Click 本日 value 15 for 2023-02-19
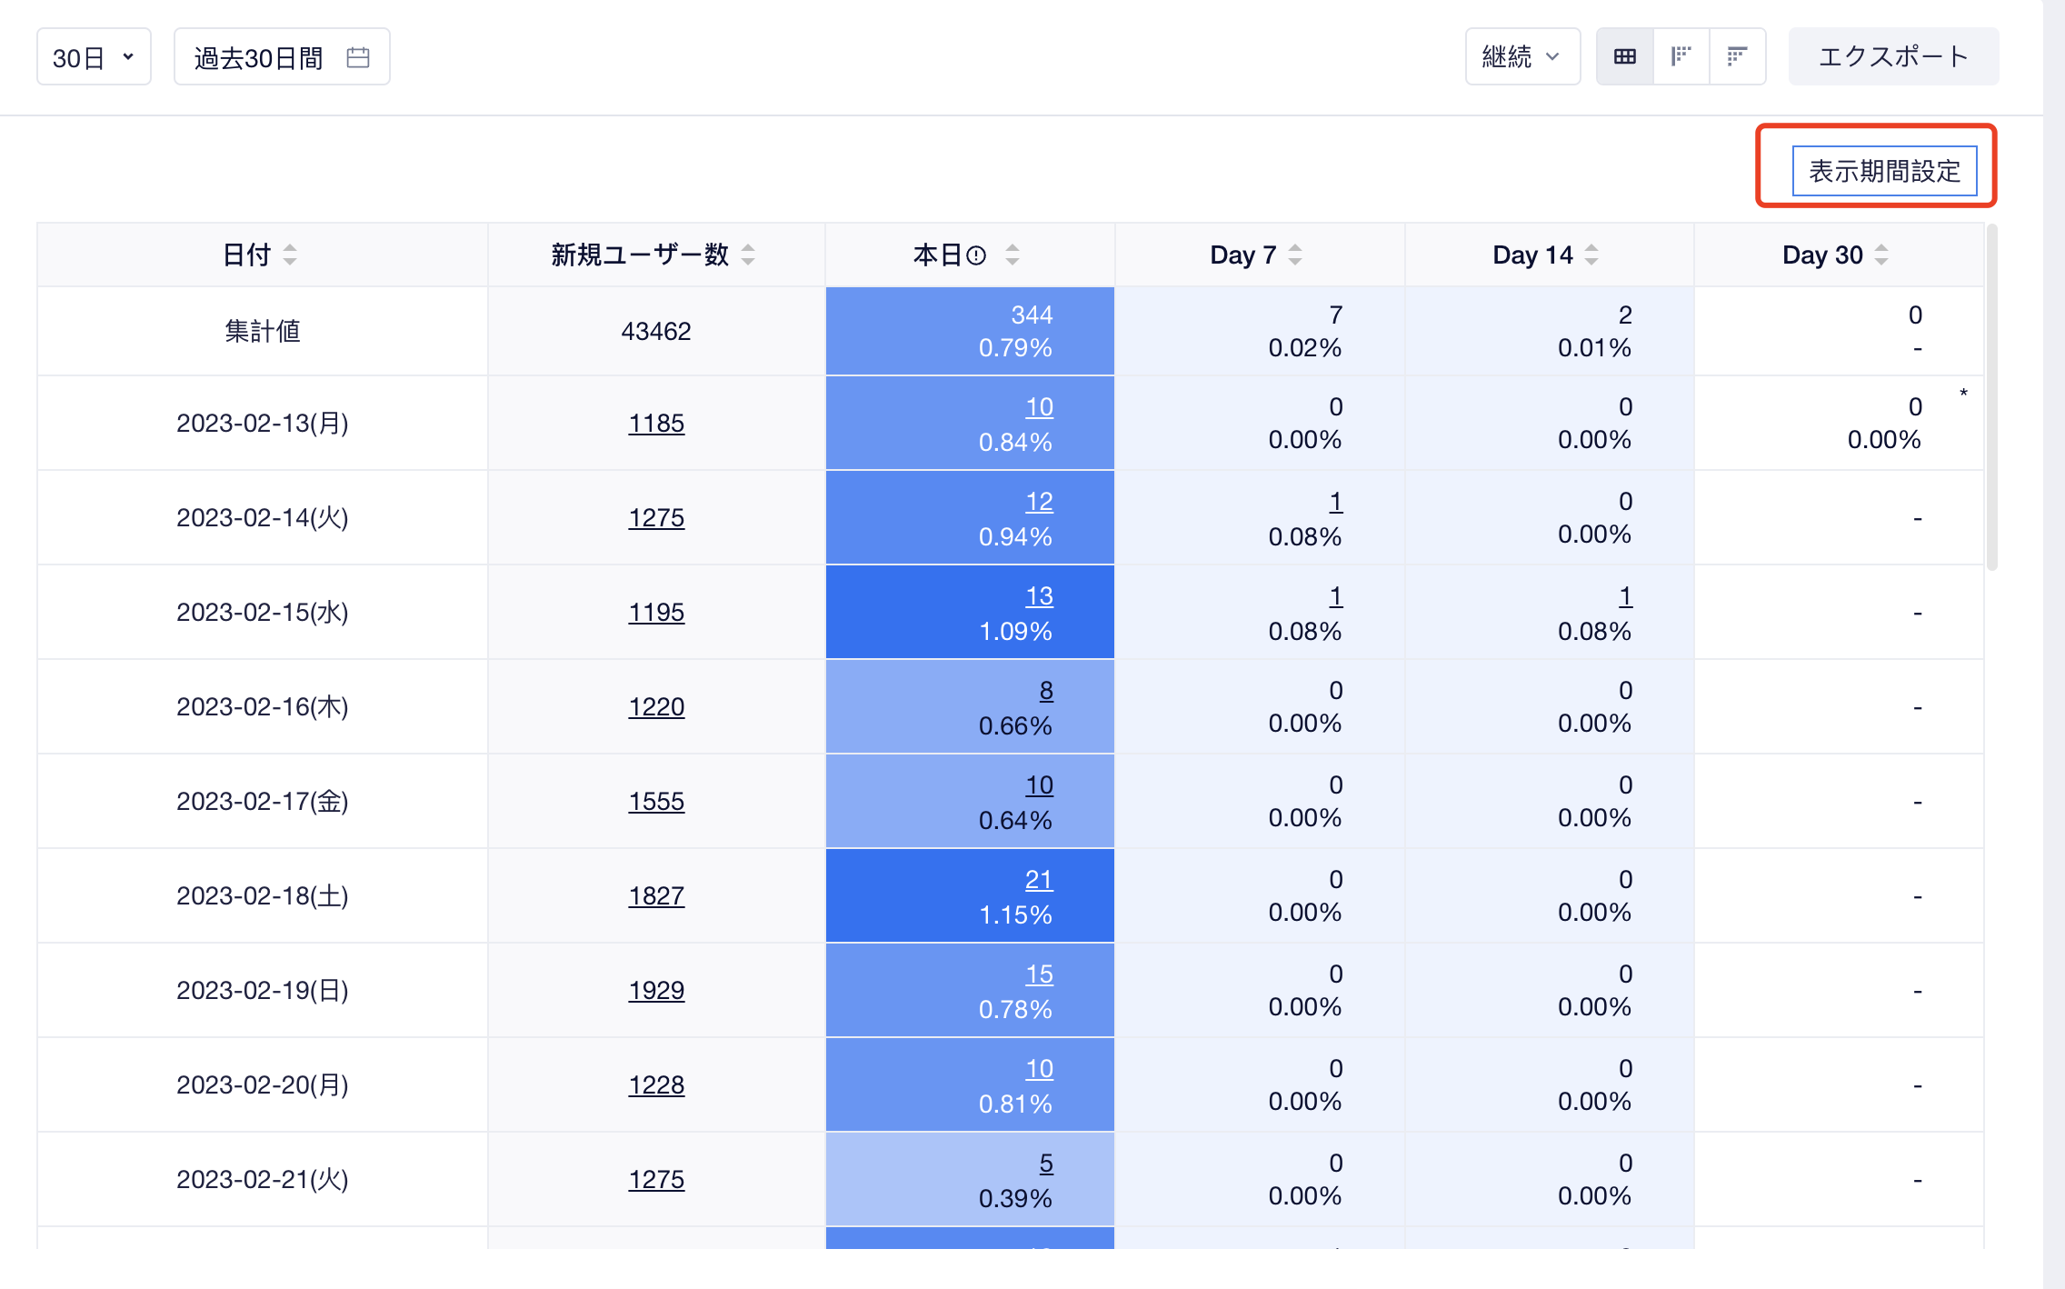 [1039, 974]
